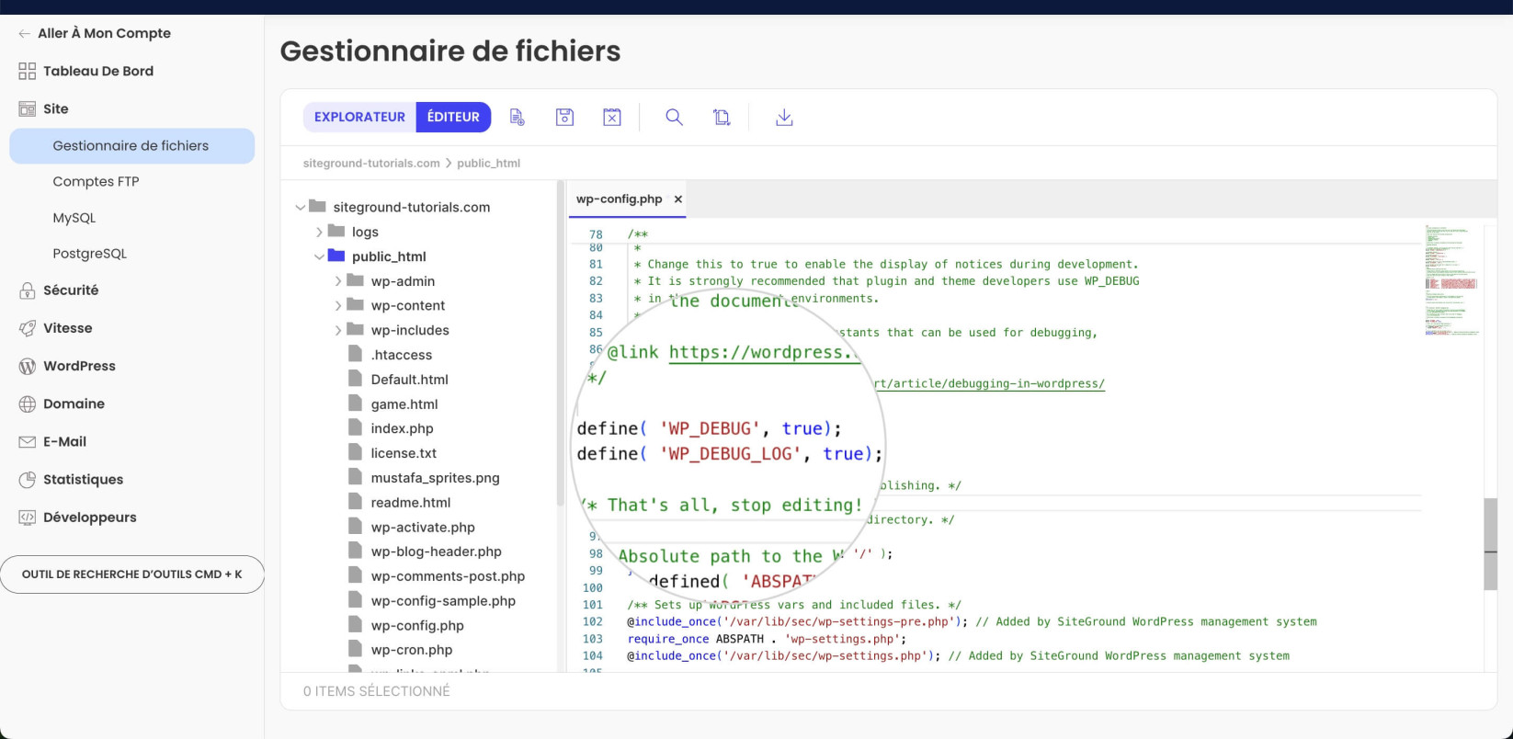
Task: Select wp-config-sample.php file
Action: click(443, 601)
